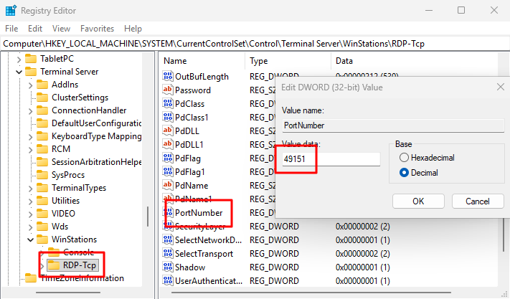Click the Password string value icon
Image resolution: width=510 pixels, height=299 pixels.
168,90
